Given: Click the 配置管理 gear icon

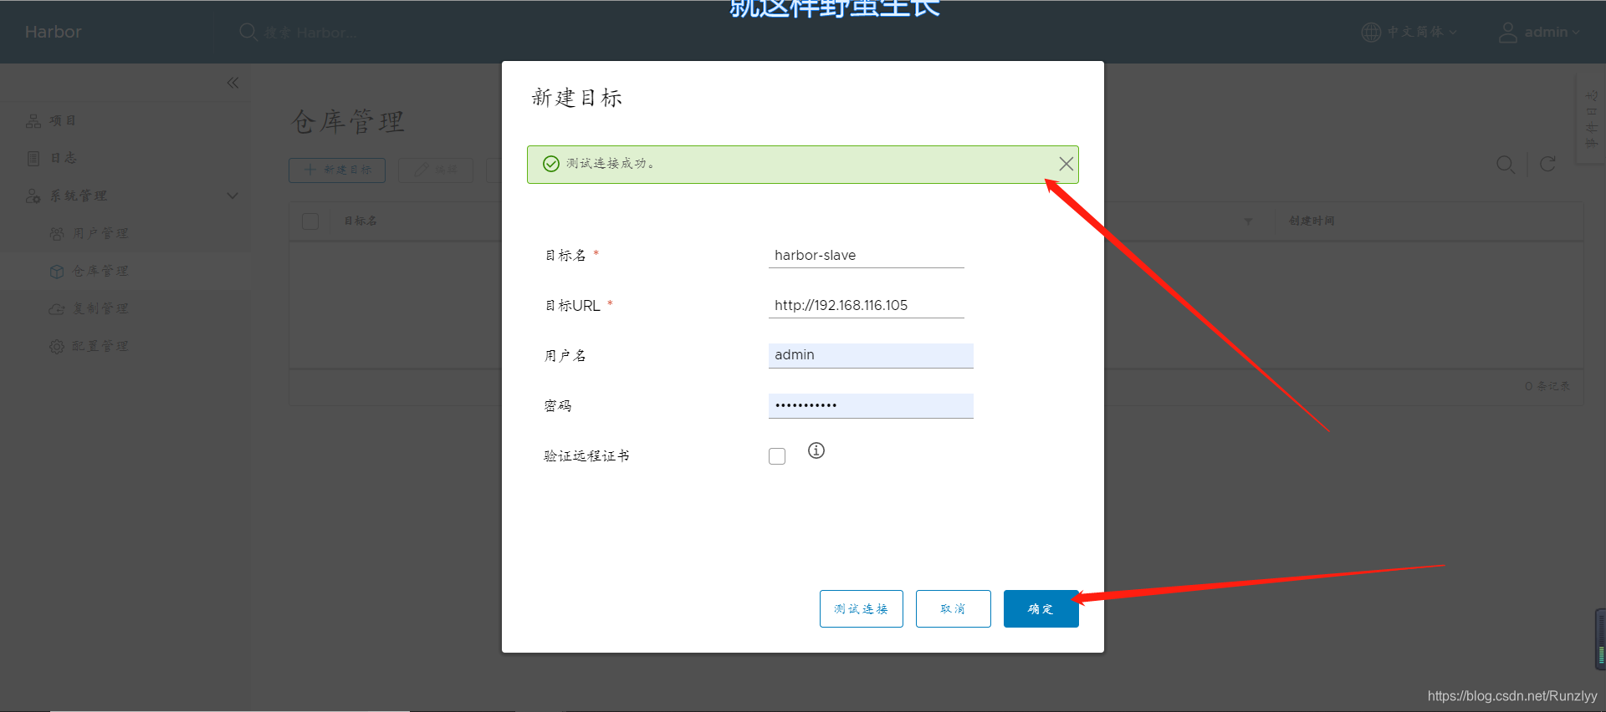Looking at the screenshot, I should pyautogui.click(x=57, y=346).
